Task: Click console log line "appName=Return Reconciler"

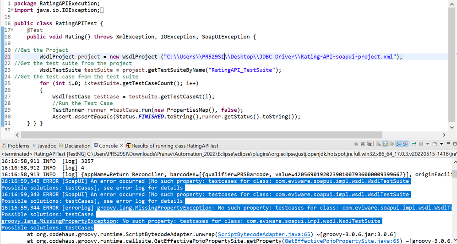Action: click(227, 174)
